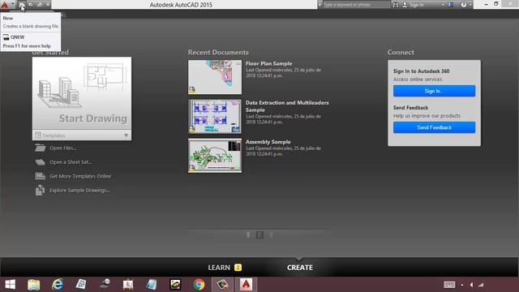Switch to the LEARN page
The width and height of the screenshot is (519, 292).
click(219, 268)
